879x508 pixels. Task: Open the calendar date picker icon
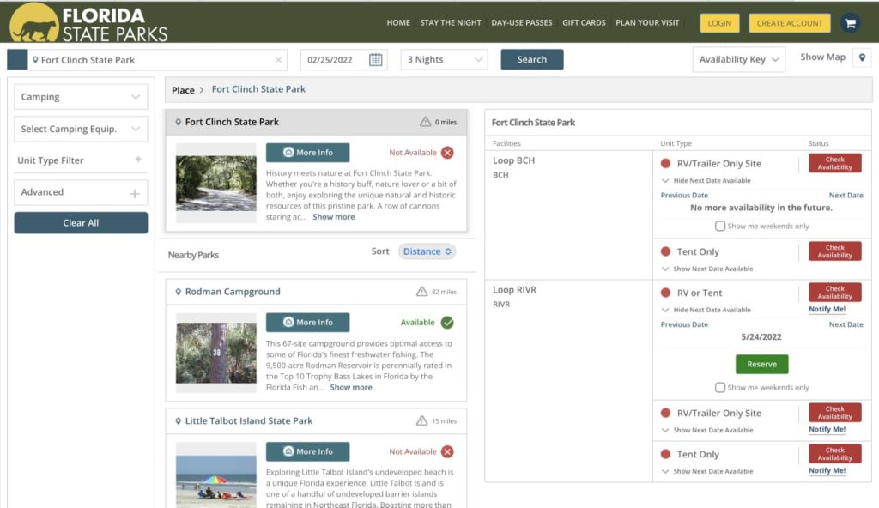click(376, 59)
